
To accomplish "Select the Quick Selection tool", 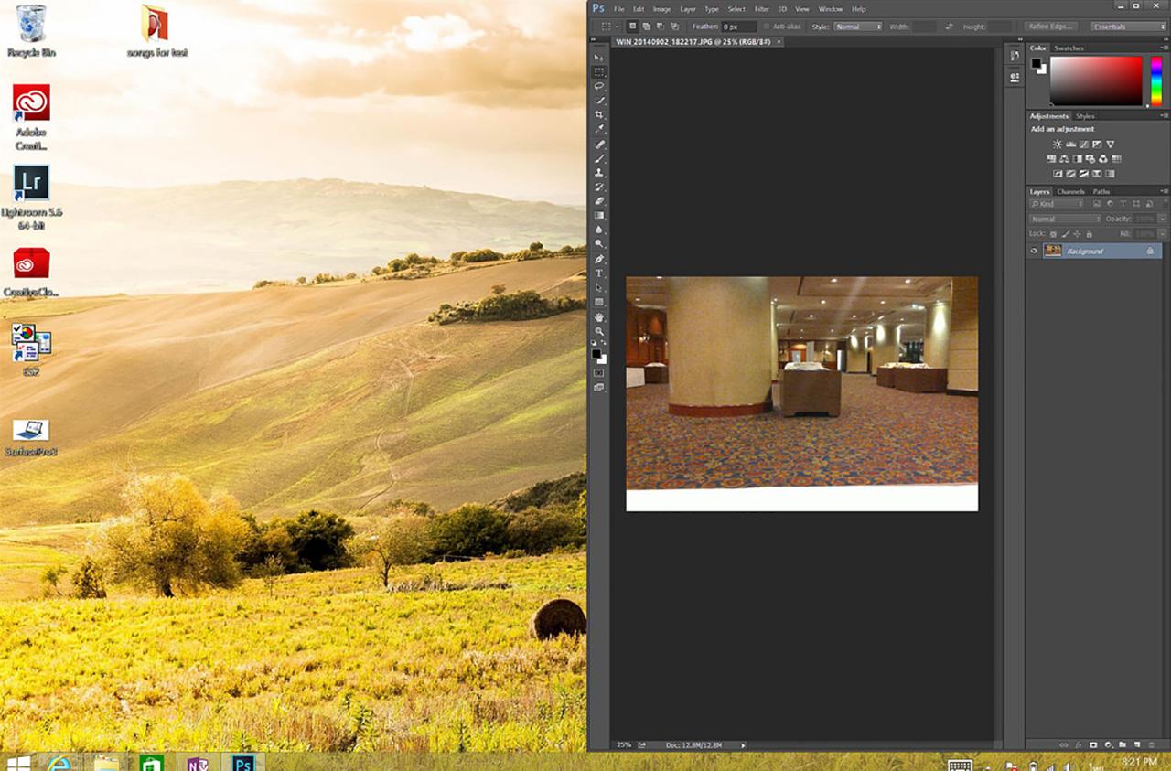I will tap(599, 100).
